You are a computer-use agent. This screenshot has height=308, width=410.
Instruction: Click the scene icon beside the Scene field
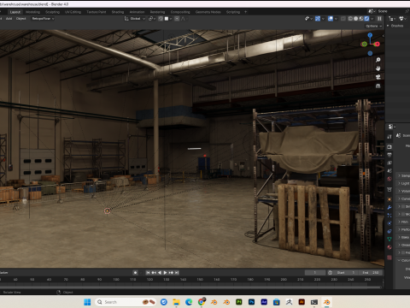pos(371,11)
